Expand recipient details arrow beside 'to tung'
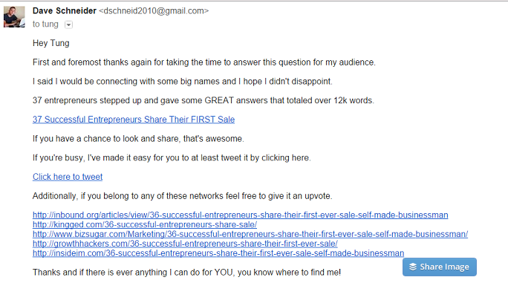This screenshot has height=306, width=508. (x=68, y=25)
